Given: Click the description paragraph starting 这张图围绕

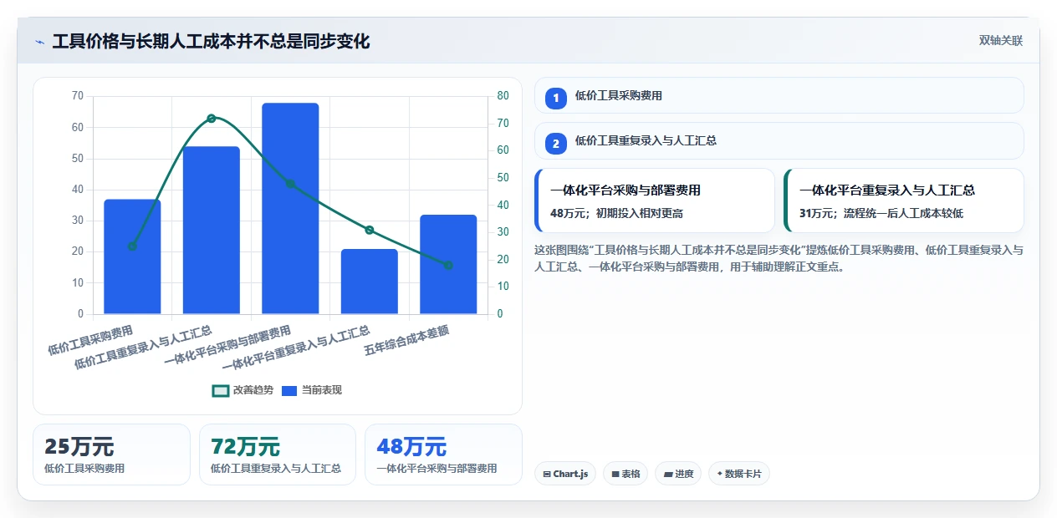Looking at the screenshot, I should pyautogui.click(x=779, y=258).
